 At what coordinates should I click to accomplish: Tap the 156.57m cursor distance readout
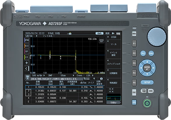click(92, 39)
